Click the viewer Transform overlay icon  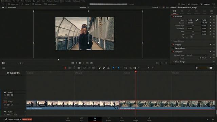[x=3, y=63]
